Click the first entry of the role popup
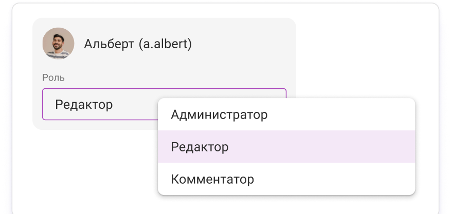The width and height of the screenshot is (451, 214). coord(219,114)
